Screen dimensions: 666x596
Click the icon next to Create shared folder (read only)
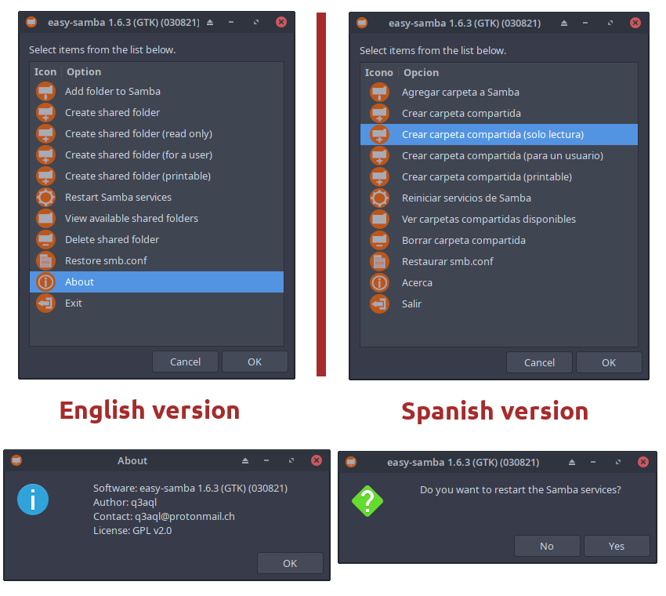[x=45, y=134]
